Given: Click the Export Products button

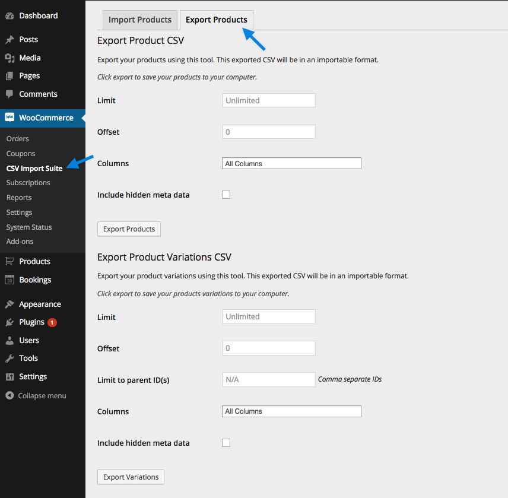Looking at the screenshot, I should 129,229.
